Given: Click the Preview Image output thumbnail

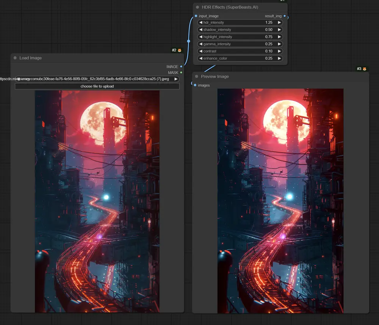Looking at the screenshot, I should click(x=280, y=201).
